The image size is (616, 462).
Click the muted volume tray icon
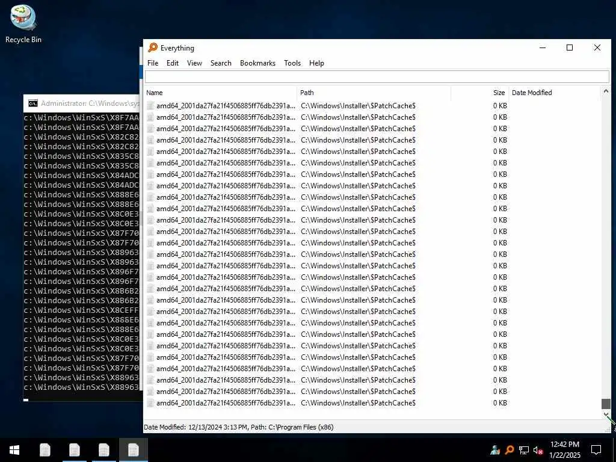pyautogui.click(x=538, y=450)
